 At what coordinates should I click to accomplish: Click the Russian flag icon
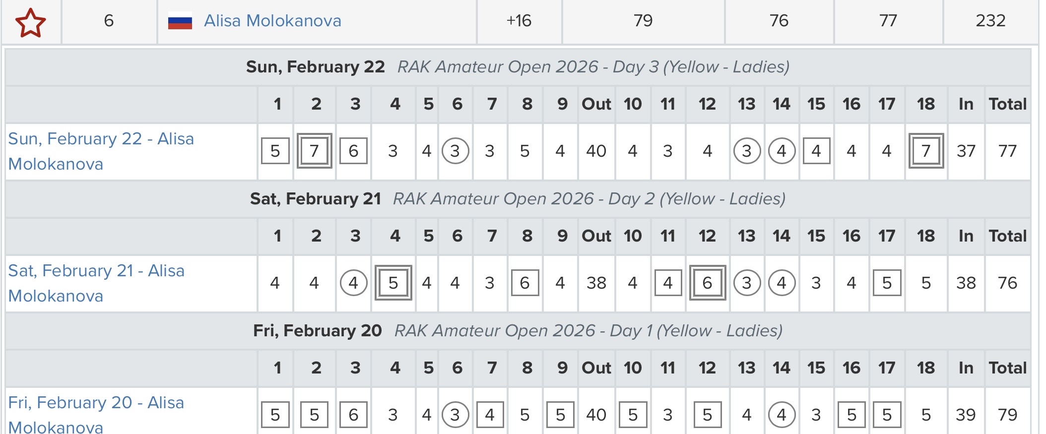coord(180,21)
